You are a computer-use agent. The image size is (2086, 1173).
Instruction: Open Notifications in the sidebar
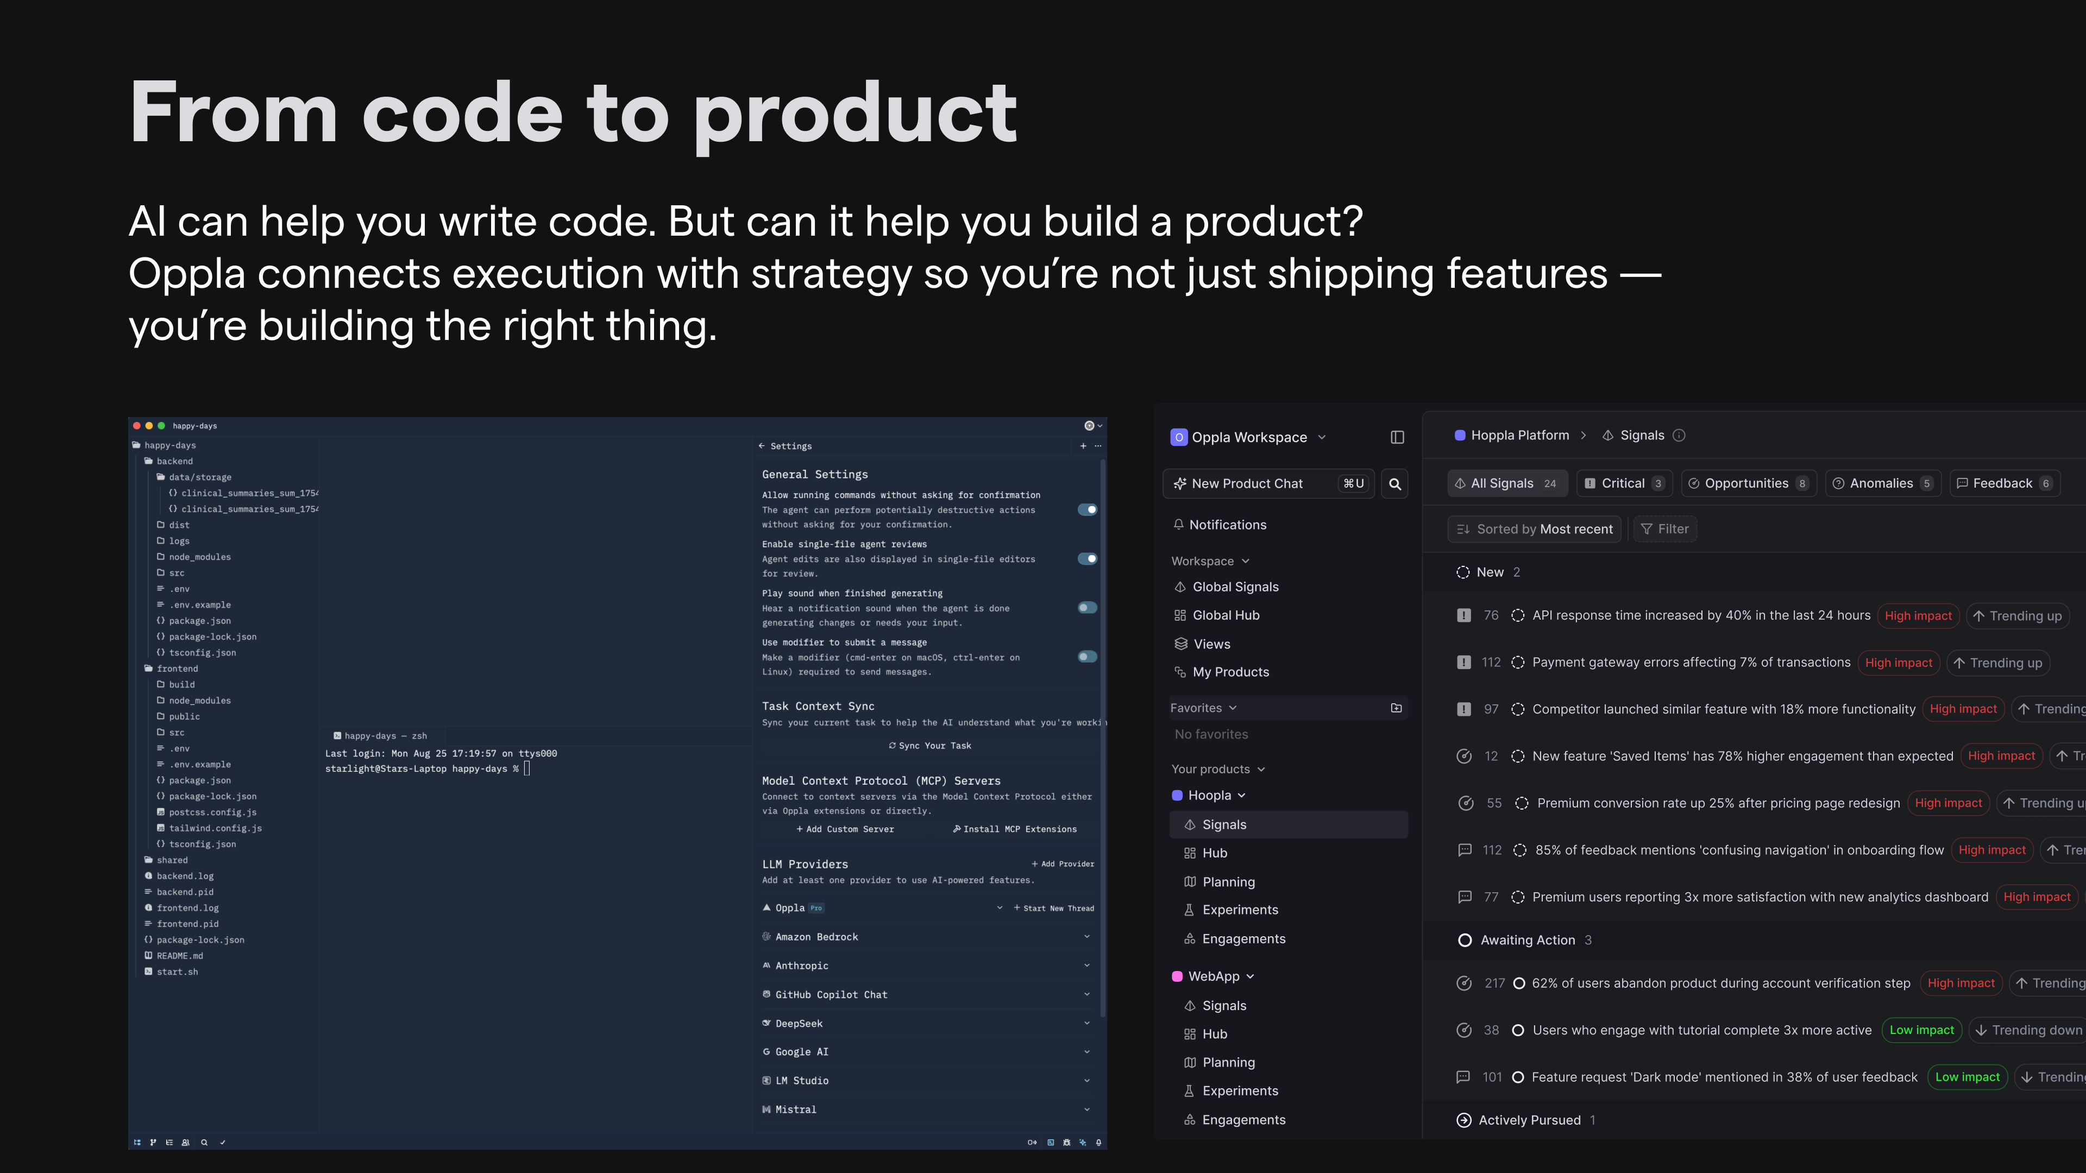click(1220, 525)
